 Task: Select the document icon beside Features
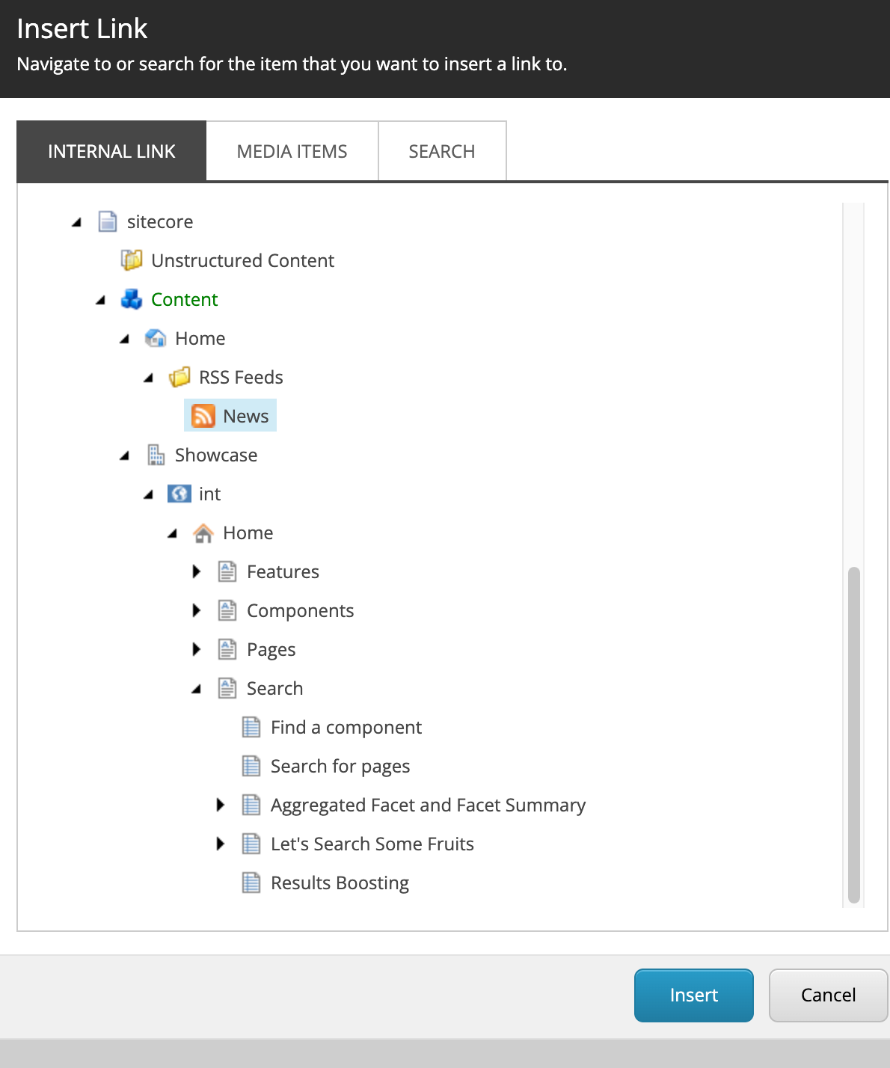click(x=227, y=571)
